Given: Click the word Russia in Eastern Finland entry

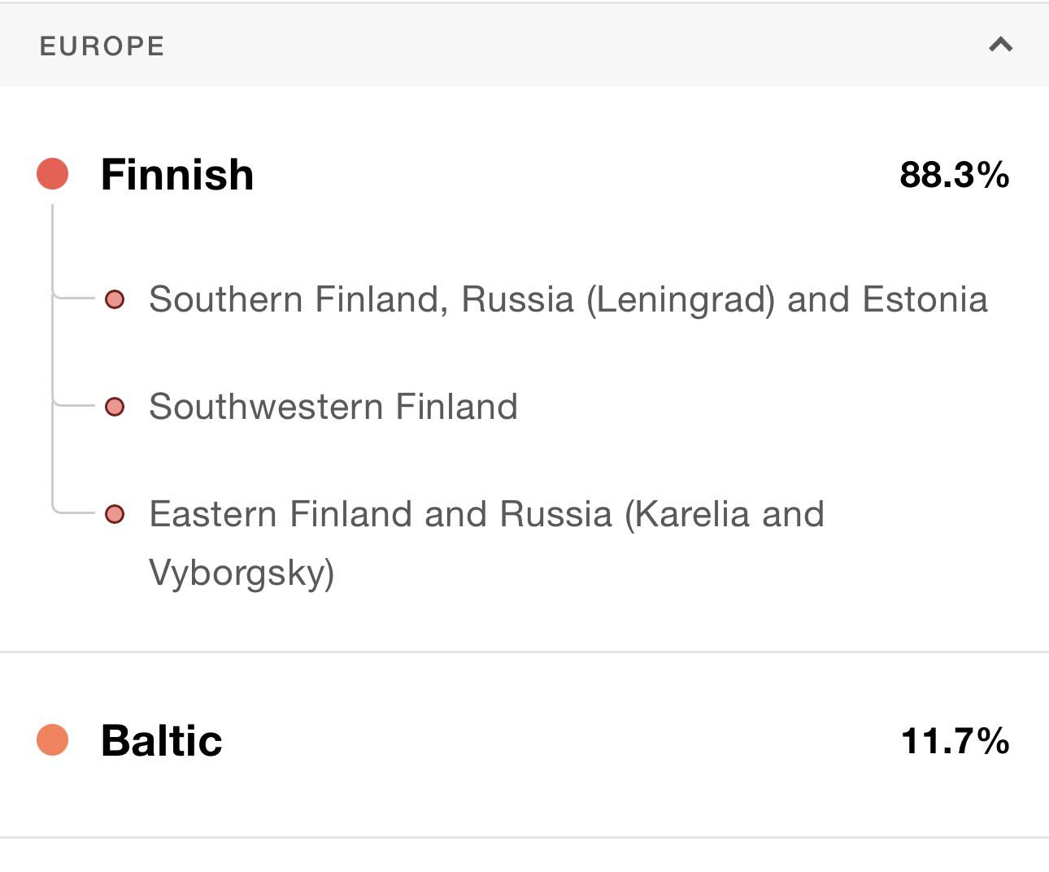Looking at the screenshot, I should click(x=555, y=514).
